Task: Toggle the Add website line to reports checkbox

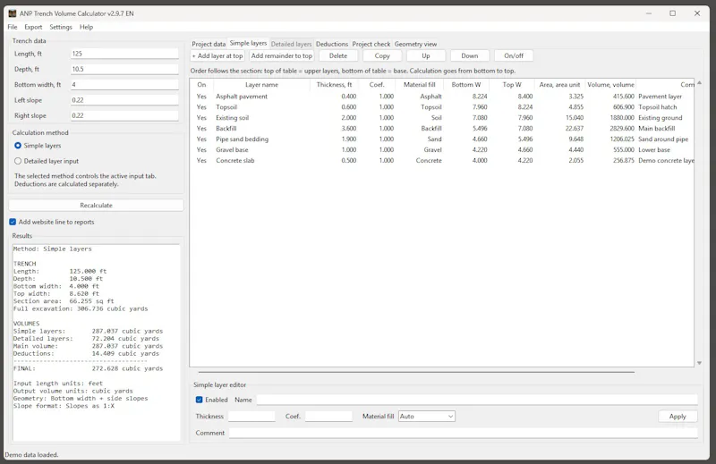Action: click(x=13, y=222)
